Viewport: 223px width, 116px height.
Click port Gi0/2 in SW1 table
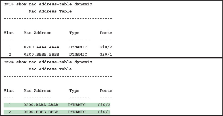(x=106, y=47)
